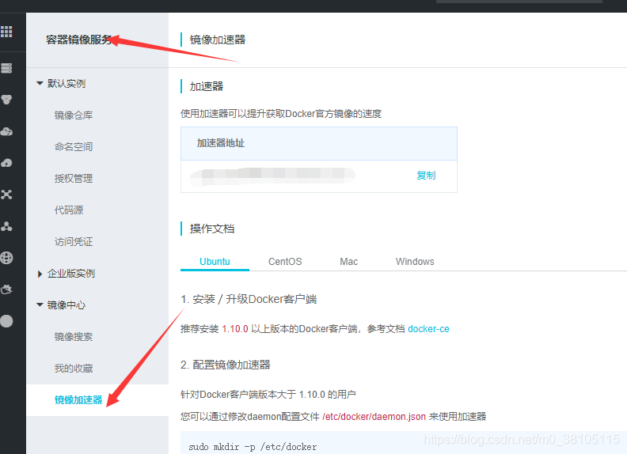
Task: Open 命名空间 in the sidebar
Action: coord(74,147)
